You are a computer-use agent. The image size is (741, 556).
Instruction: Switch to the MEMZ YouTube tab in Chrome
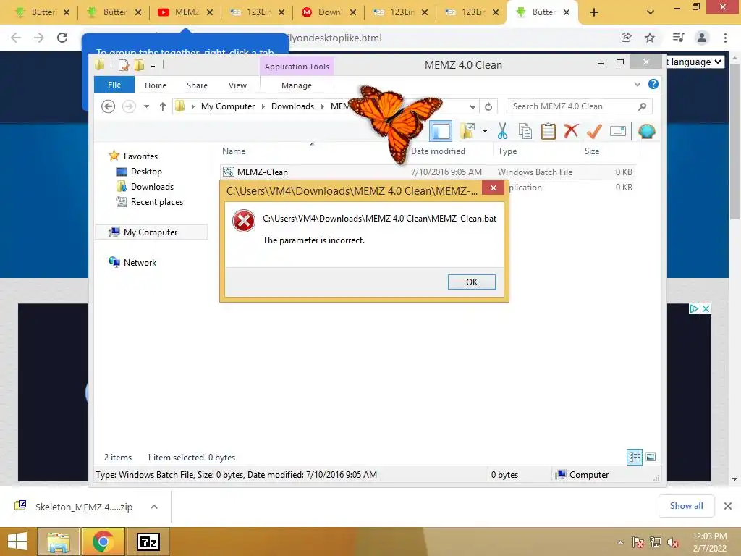tap(187, 12)
